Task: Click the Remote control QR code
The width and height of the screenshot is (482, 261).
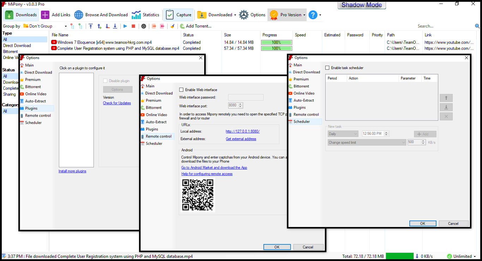Action: (198, 195)
